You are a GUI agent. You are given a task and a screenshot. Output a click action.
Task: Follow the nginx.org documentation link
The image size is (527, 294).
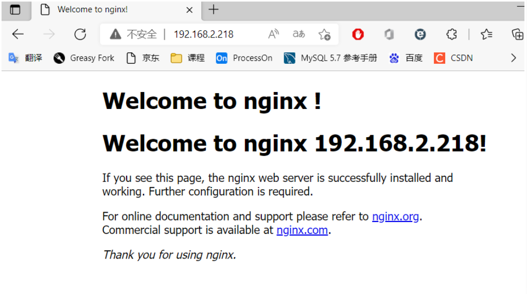pyautogui.click(x=395, y=216)
